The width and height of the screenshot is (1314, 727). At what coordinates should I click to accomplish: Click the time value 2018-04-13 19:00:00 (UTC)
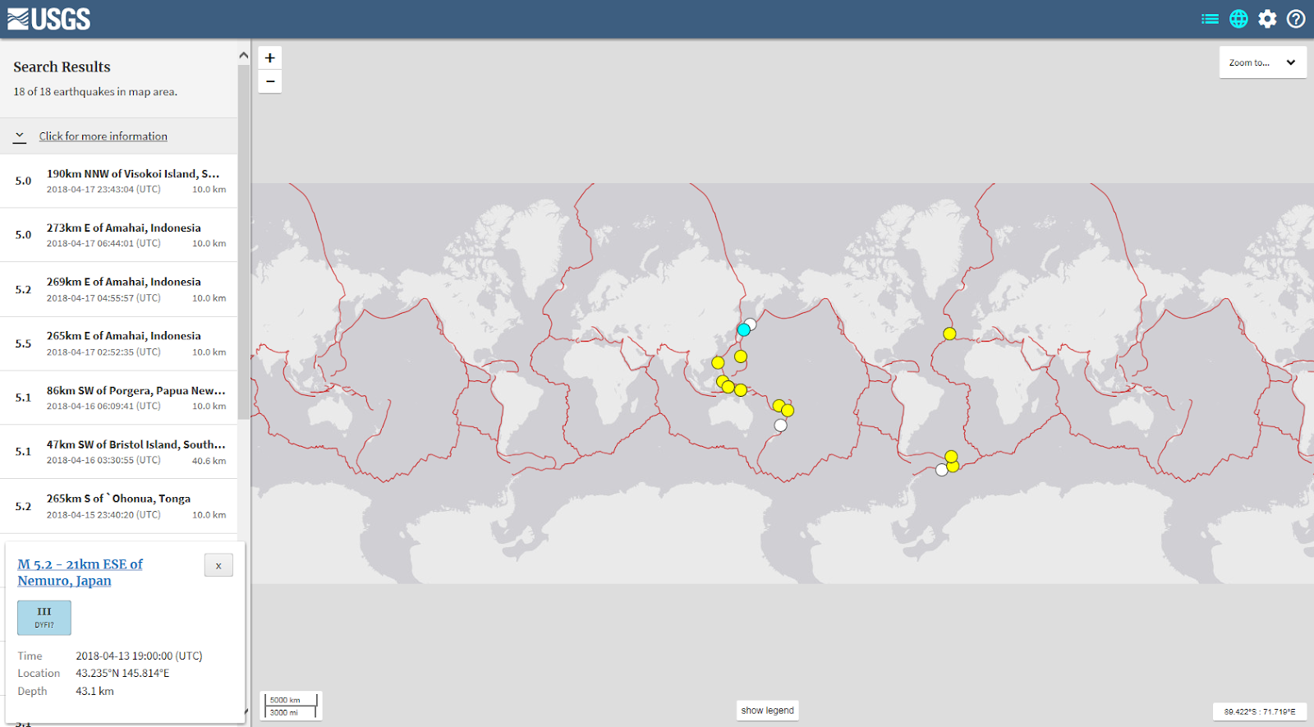[139, 656]
